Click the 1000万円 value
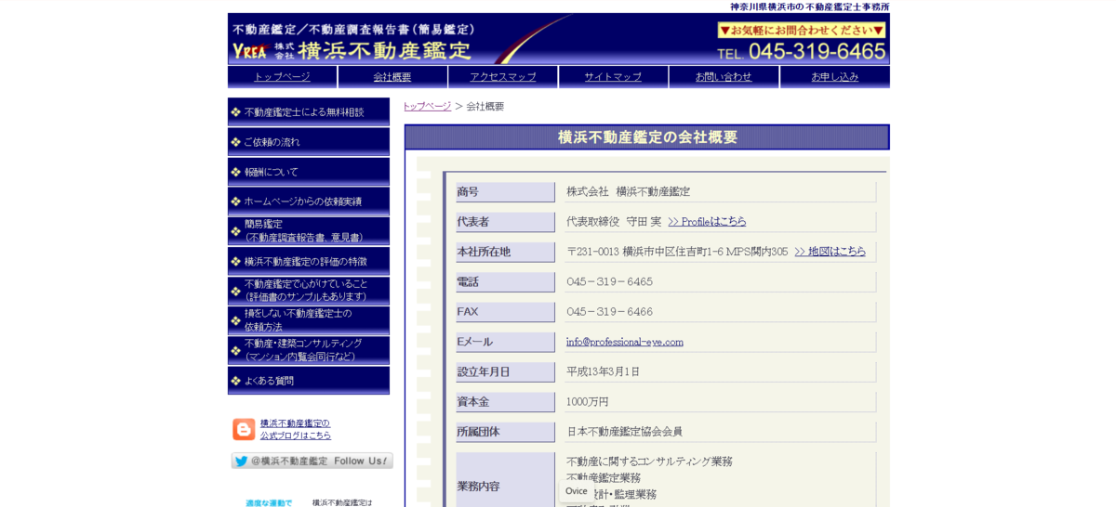Viewport: 1116px width, 507px height. point(588,402)
